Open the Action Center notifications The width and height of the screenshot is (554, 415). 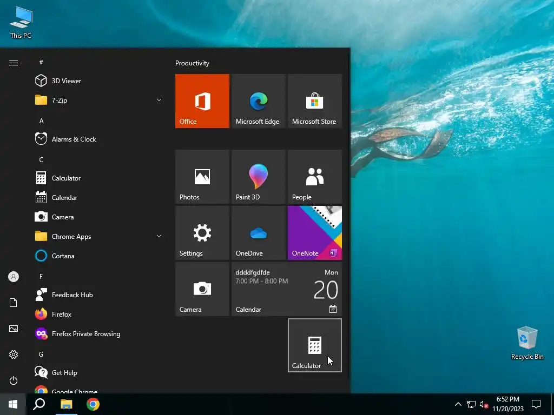click(536, 404)
